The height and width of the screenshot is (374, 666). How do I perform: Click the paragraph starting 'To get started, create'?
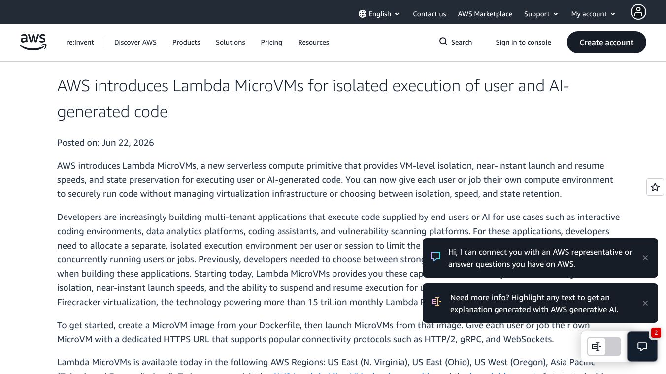coord(323,332)
